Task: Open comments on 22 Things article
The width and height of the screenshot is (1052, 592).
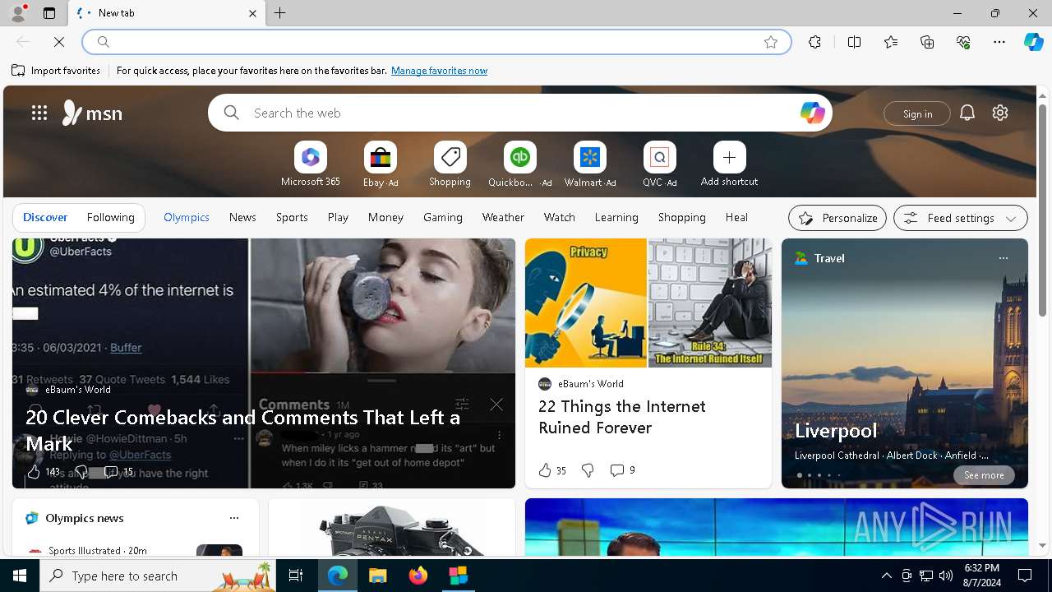Action: [x=622, y=470]
